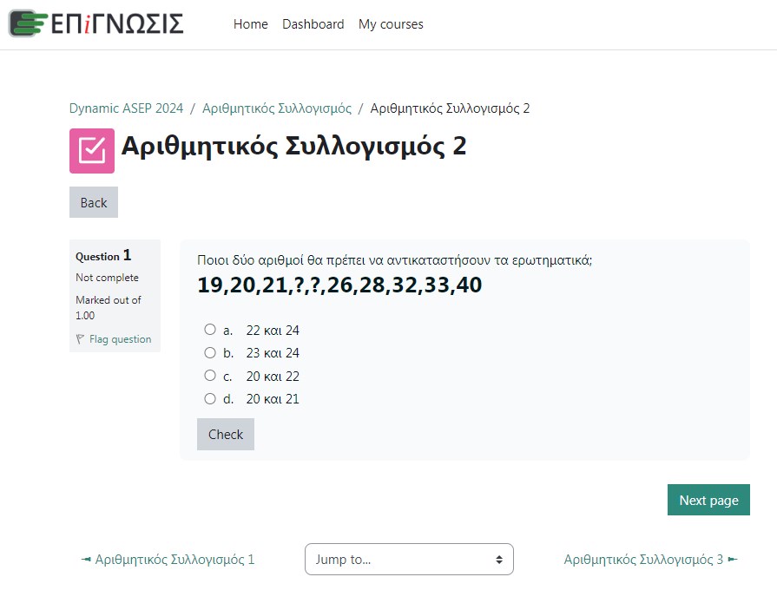Click the Flag question link
Image resolution: width=777 pixels, height=590 pixels.
click(121, 339)
